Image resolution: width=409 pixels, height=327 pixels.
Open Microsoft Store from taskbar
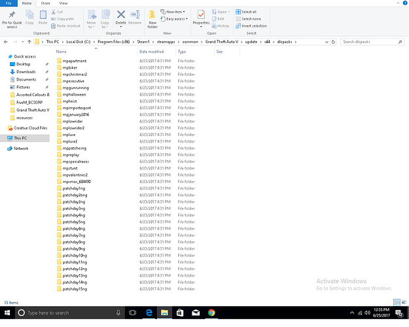click(x=180, y=313)
